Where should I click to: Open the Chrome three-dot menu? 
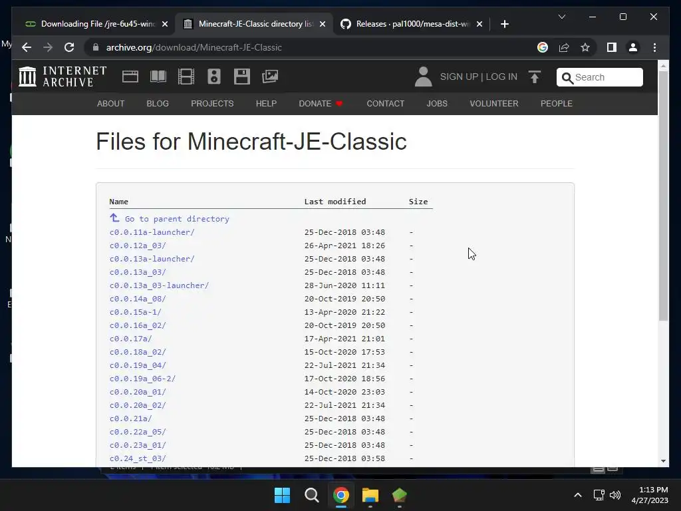tap(654, 47)
